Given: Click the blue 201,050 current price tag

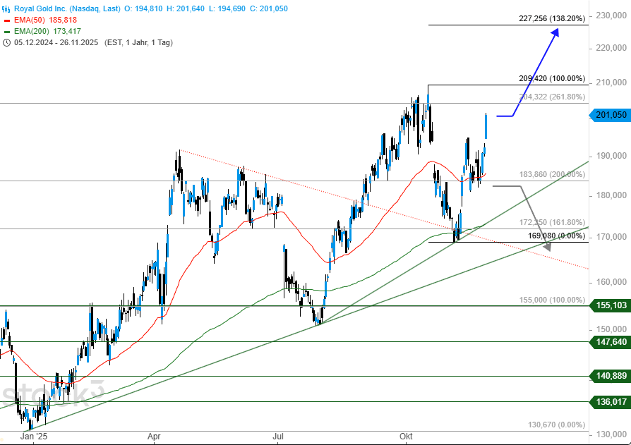Looking at the screenshot, I should click(608, 115).
